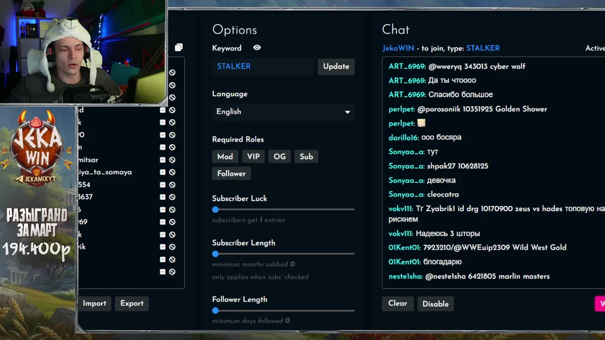
Task: Click the Subscriber Luck slider handle
Action: (216, 209)
